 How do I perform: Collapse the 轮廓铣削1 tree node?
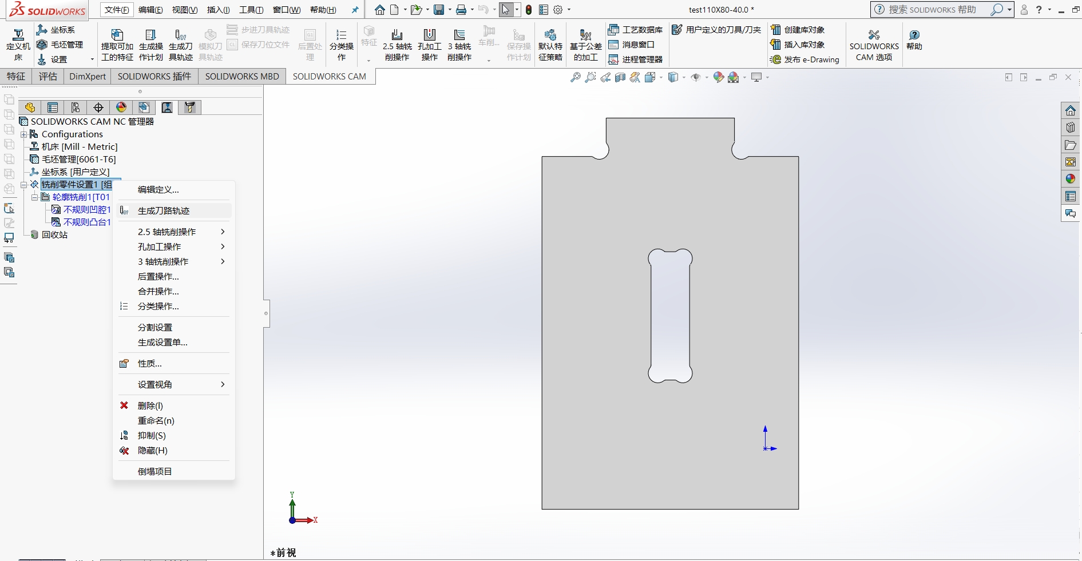(35, 197)
